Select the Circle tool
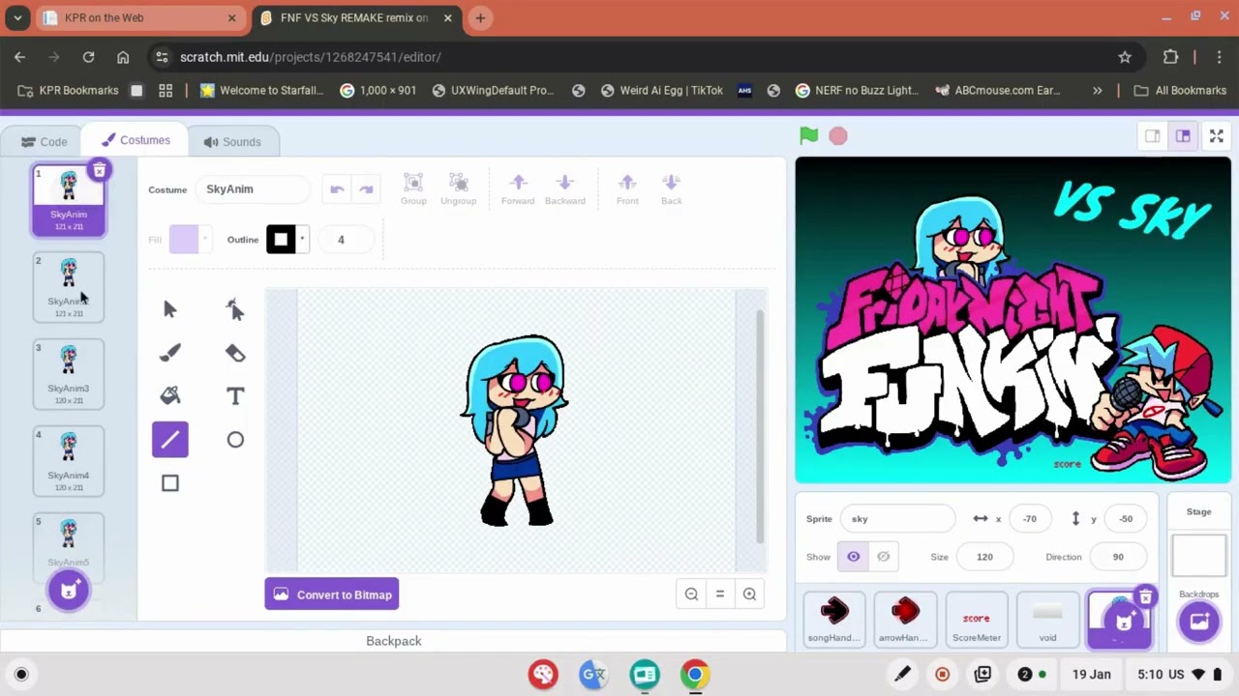This screenshot has width=1239, height=696. click(235, 440)
